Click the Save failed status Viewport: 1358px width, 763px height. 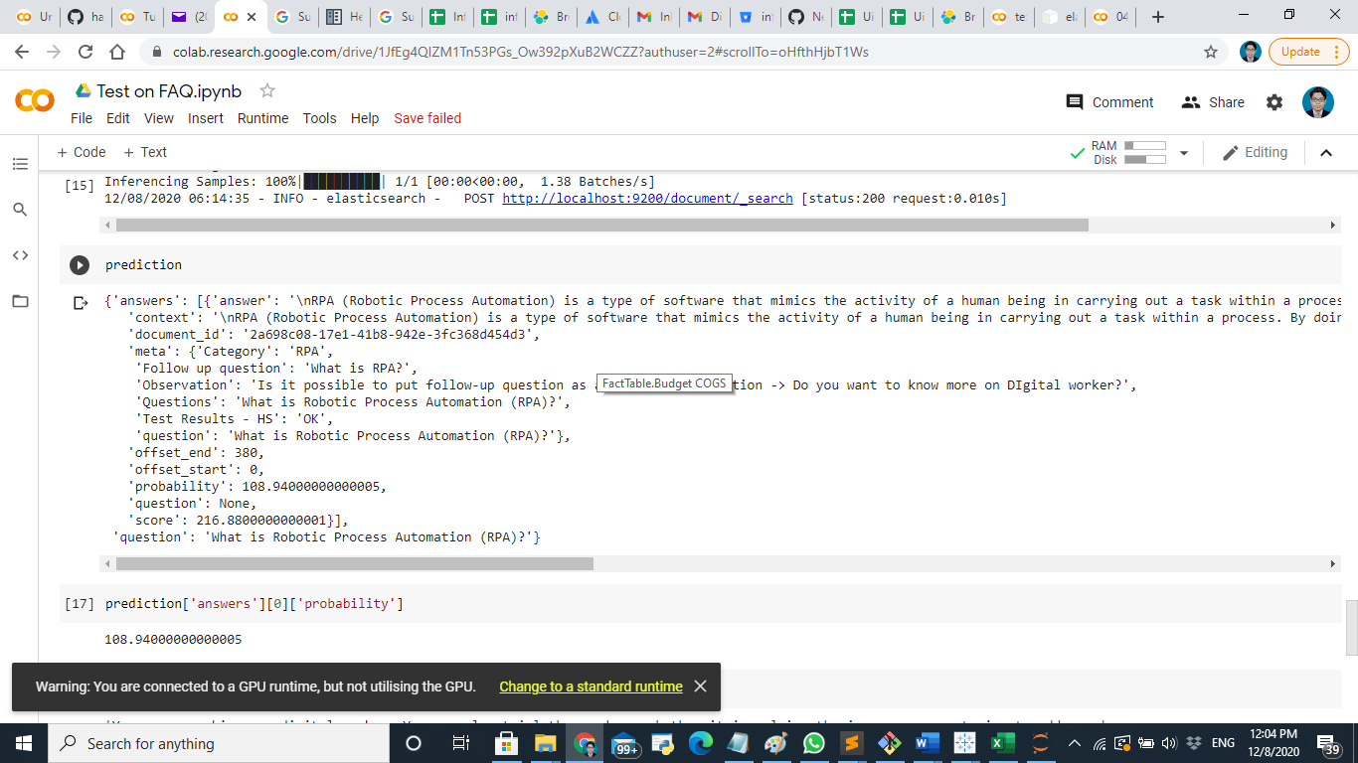click(x=427, y=118)
